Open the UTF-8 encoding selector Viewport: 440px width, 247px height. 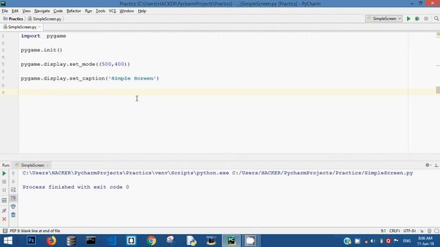tap(410, 231)
